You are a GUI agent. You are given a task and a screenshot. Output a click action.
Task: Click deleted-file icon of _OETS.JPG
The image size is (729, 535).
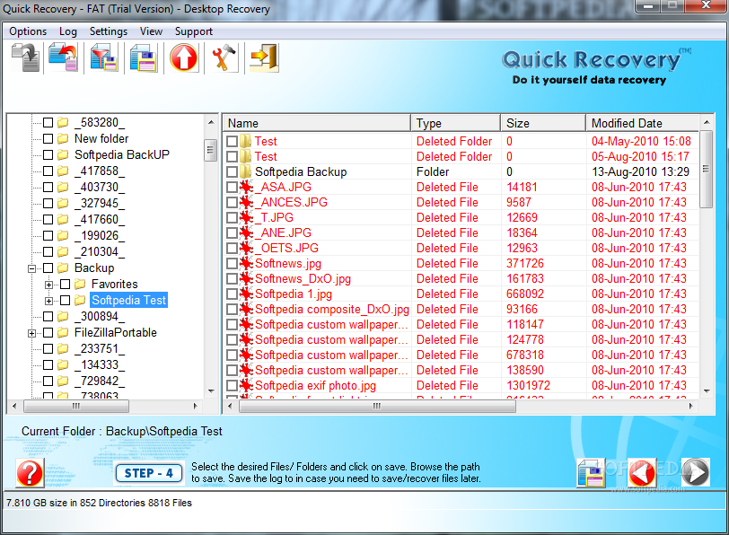point(246,249)
